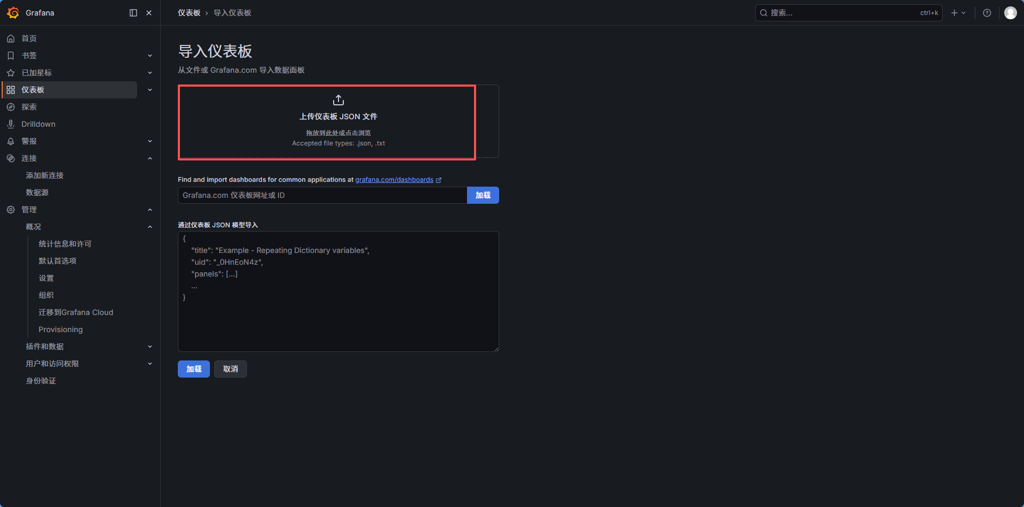Click the bottom 加载 button

[x=194, y=369]
